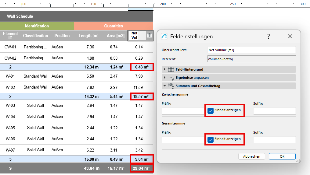Image resolution: width=310 pixels, height=175 pixels.
Task: Click the 43.64 m total length cell
Action: tap(92, 168)
